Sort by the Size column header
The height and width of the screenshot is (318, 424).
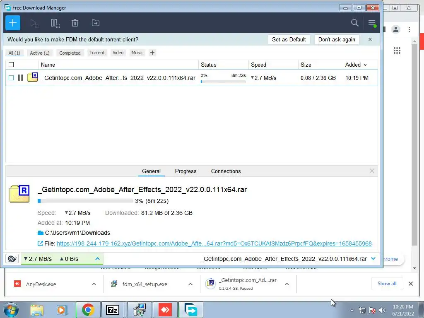[320, 65]
